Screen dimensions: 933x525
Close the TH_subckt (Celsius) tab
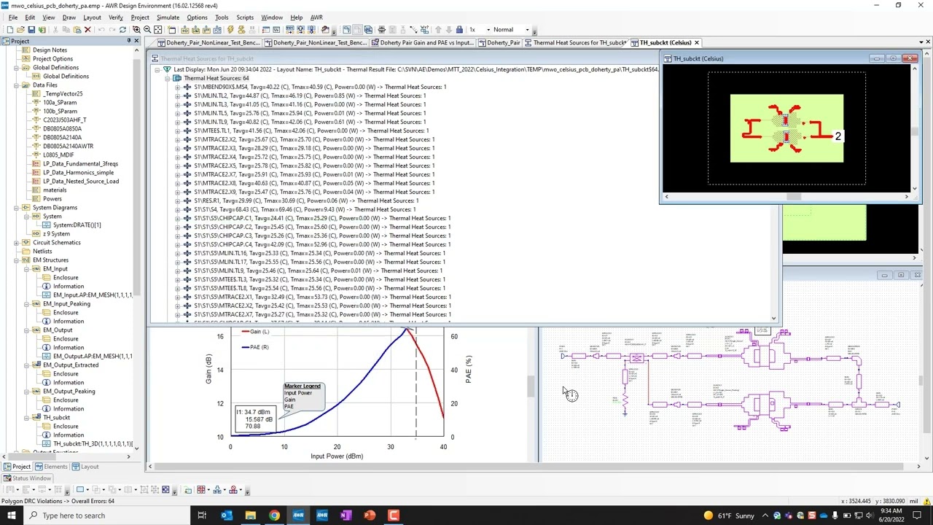click(x=697, y=43)
